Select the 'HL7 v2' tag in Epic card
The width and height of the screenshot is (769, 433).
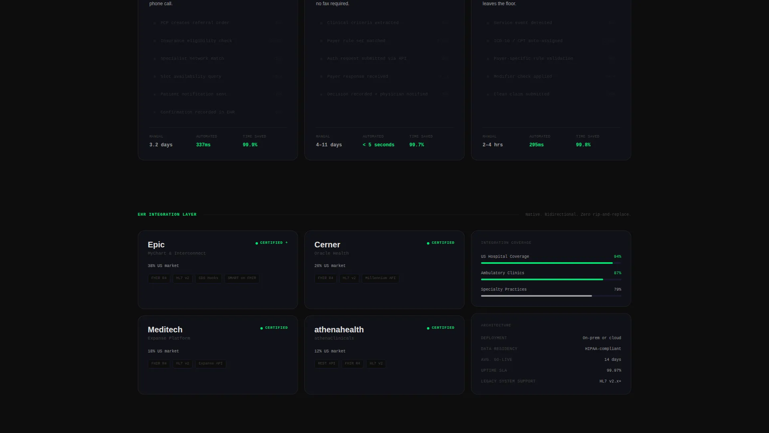tap(183, 278)
